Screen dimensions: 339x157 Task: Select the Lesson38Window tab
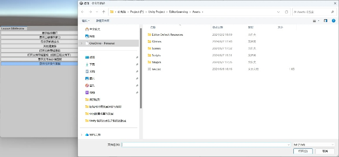click(13, 29)
